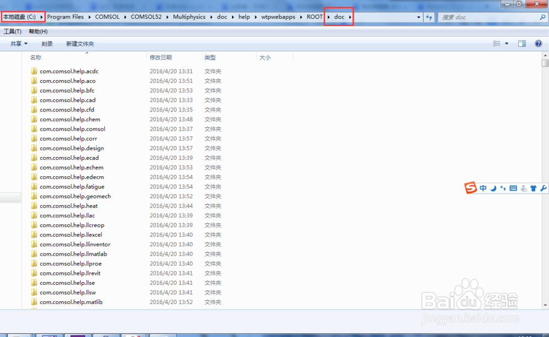Image resolution: width=549 pixels, height=337 pixels.
Task: Open Sogou soft keyboard icon
Action: pyautogui.click(x=513, y=188)
